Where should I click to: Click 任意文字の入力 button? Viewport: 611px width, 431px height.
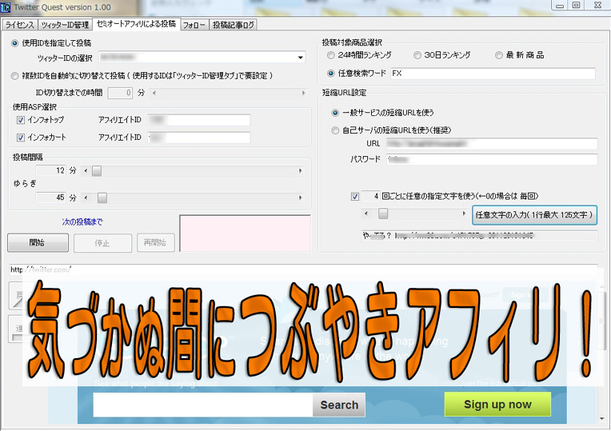[534, 215]
